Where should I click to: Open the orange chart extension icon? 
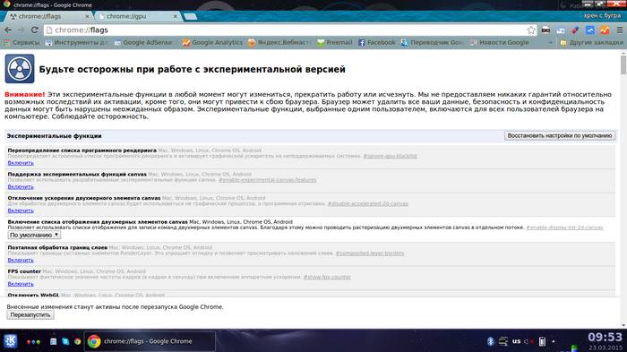pos(605,30)
